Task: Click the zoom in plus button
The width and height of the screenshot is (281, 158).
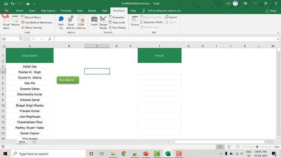Action: 270,147
